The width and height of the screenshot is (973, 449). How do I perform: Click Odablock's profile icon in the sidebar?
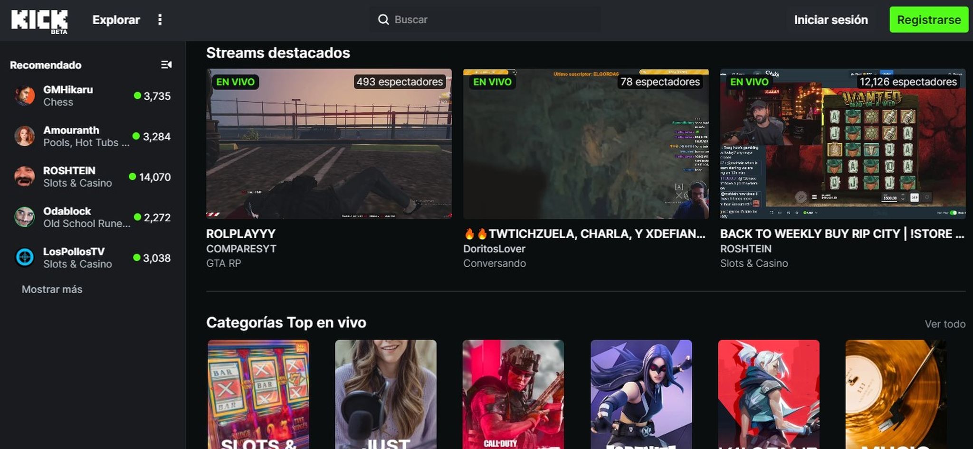click(25, 217)
